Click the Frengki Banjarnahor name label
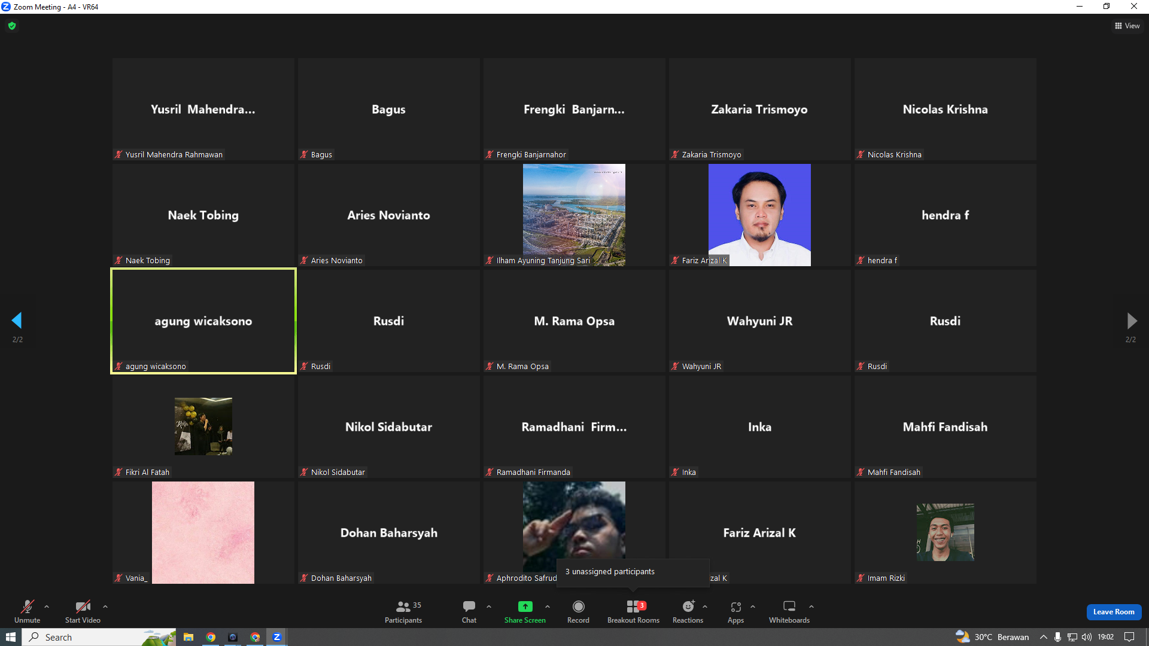The height and width of the screenshot is (646, 1149). (x=531, y=154)
